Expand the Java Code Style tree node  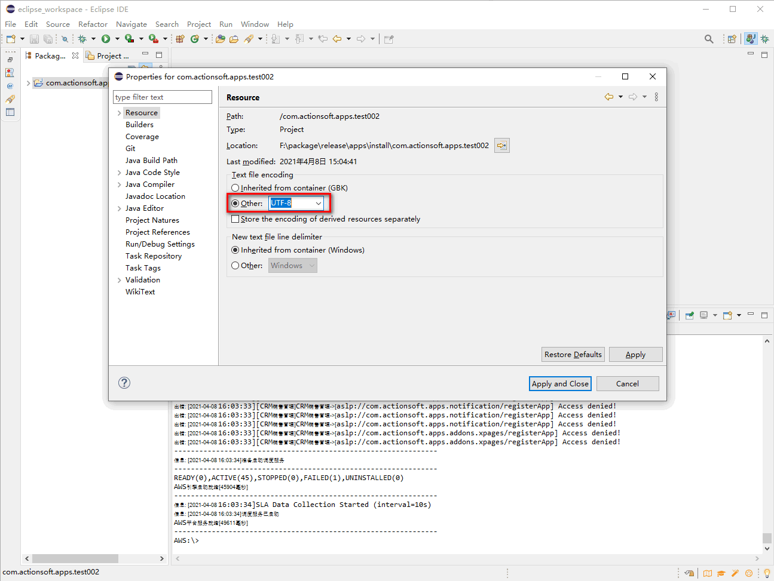[x=119, y=173]
